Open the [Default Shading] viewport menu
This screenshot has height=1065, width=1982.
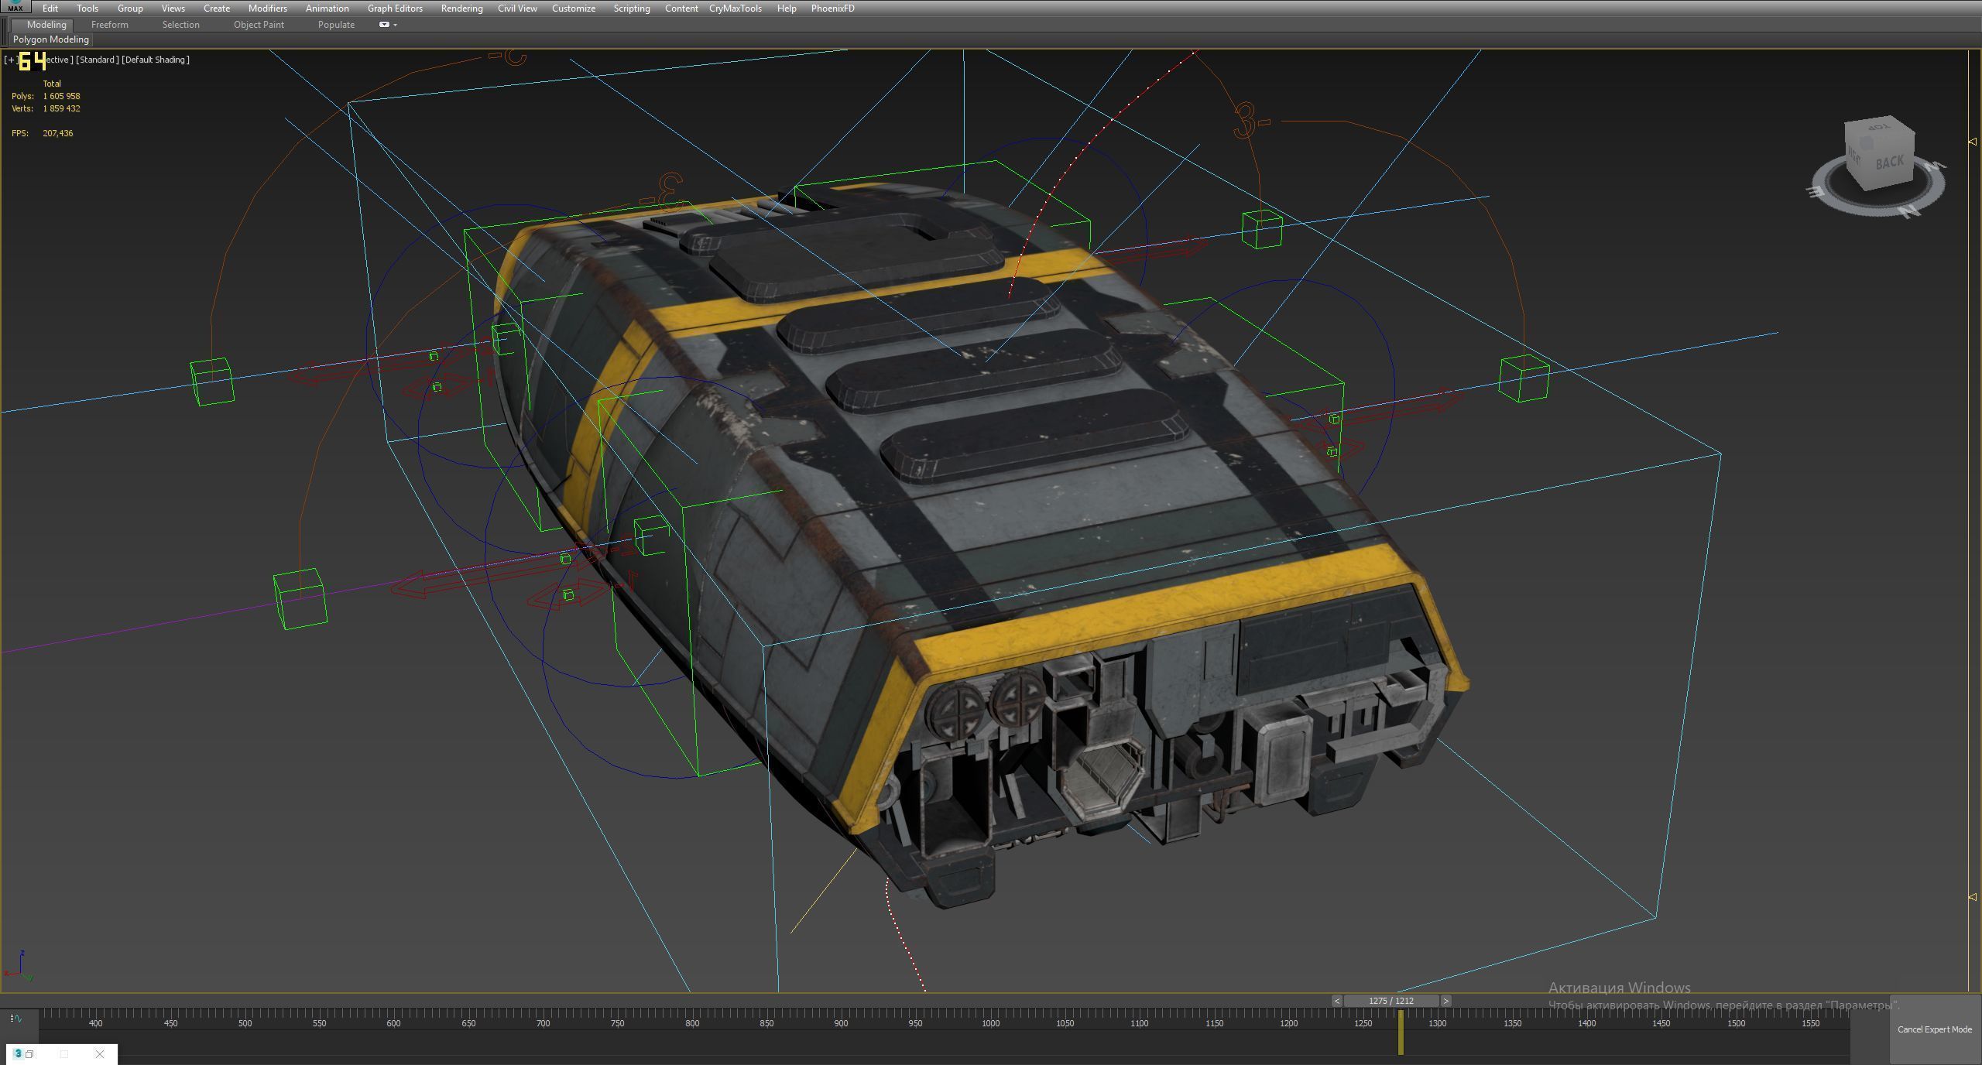pos(155,60)
